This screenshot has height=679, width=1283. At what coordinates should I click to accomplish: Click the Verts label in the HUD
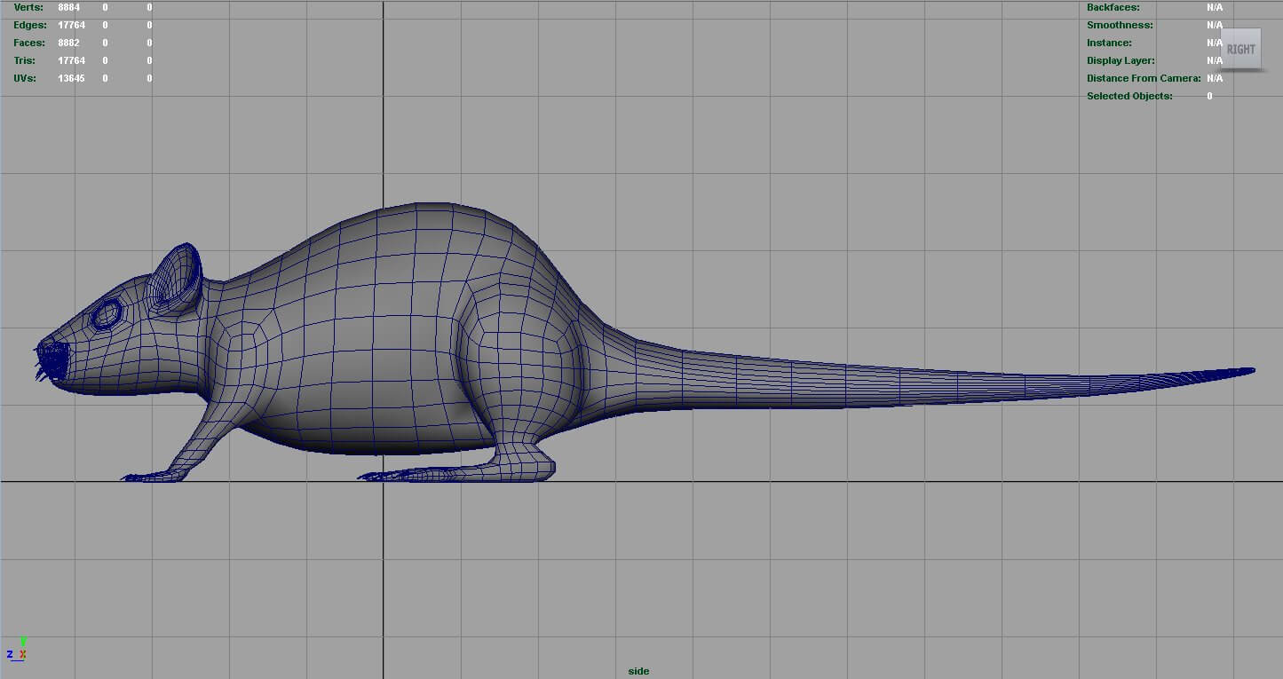coord(28,7)
